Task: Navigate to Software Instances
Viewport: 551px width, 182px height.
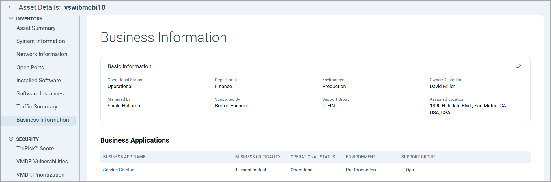Action: click(x=40, y=94)
